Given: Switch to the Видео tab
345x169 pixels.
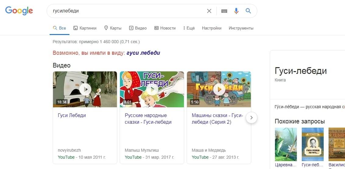Looking at the screenshot, I should [138, 28].
